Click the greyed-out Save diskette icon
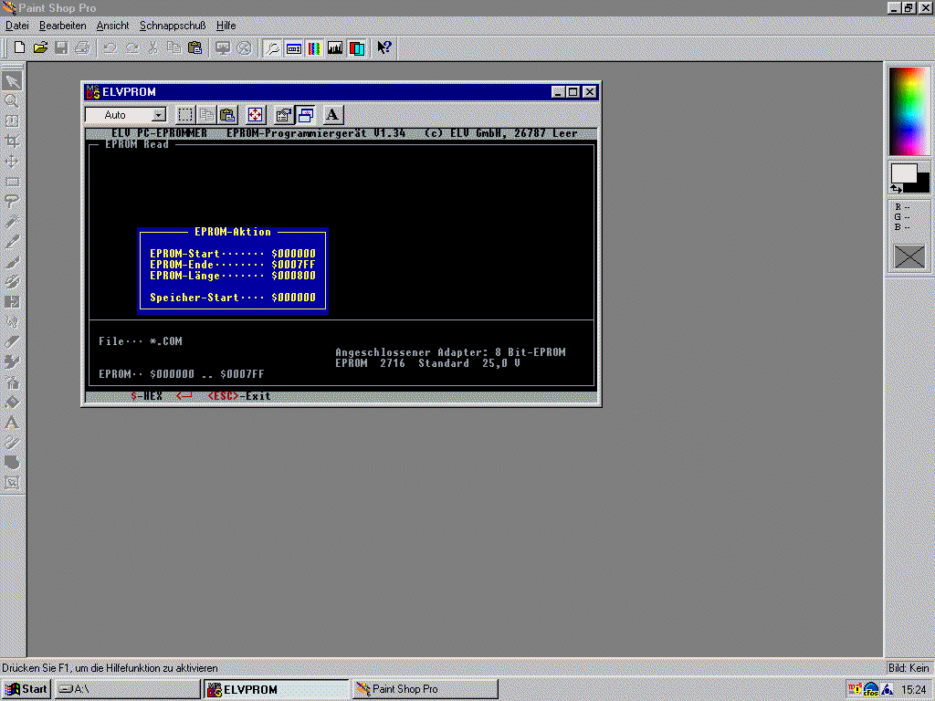This screenshot has height=701, width=935. click(x=61, y=47)
